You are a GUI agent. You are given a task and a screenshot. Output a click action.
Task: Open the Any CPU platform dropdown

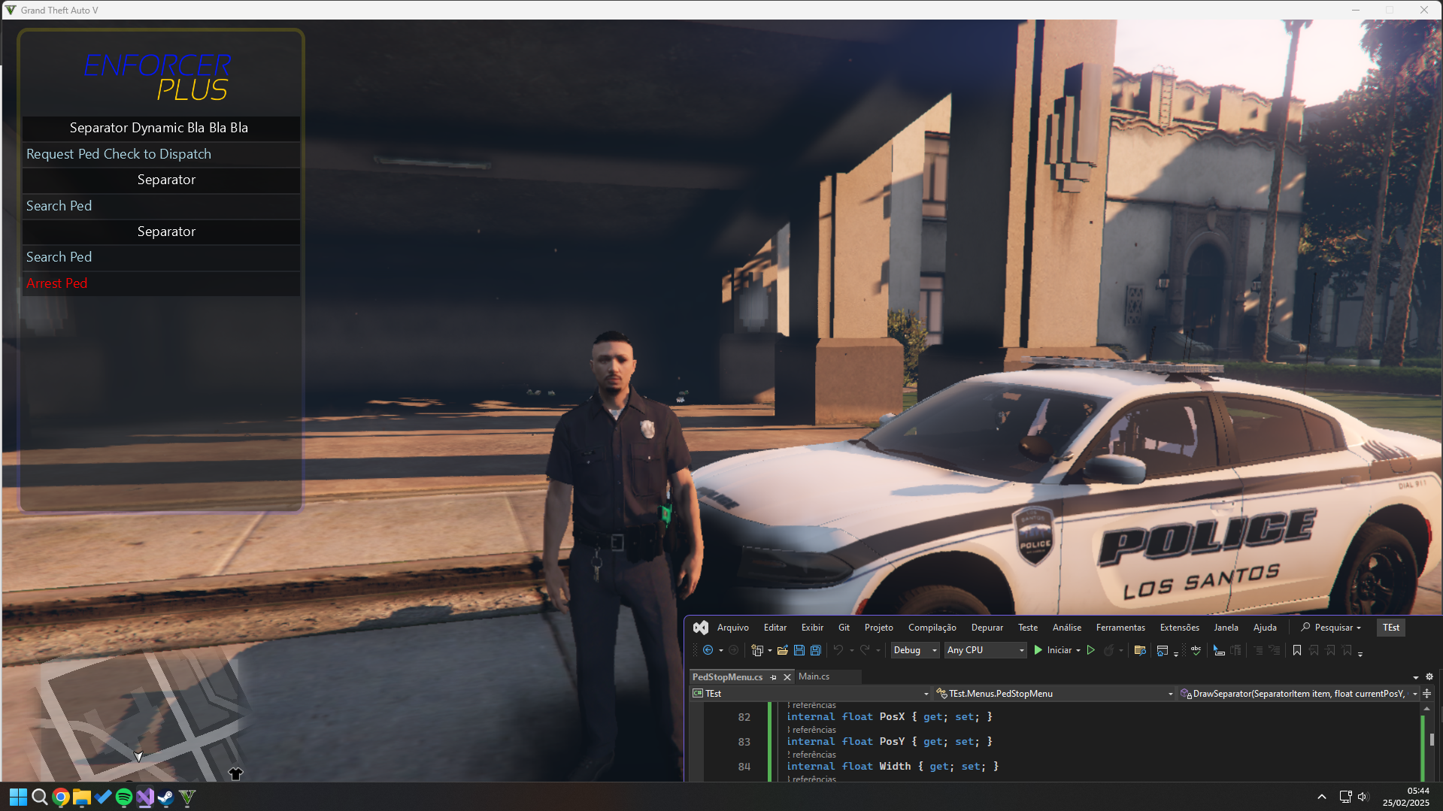[985, 650]
